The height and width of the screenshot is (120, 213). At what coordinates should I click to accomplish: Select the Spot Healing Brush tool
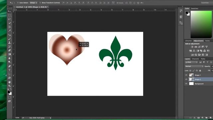tap(9, 35)
